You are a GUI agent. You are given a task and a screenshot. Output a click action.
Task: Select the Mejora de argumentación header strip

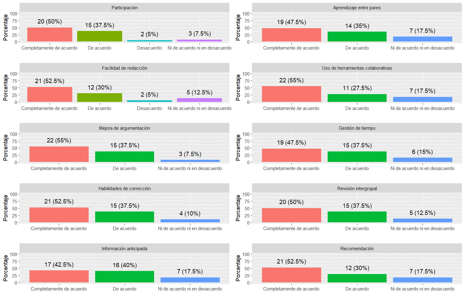coord(124,128)
